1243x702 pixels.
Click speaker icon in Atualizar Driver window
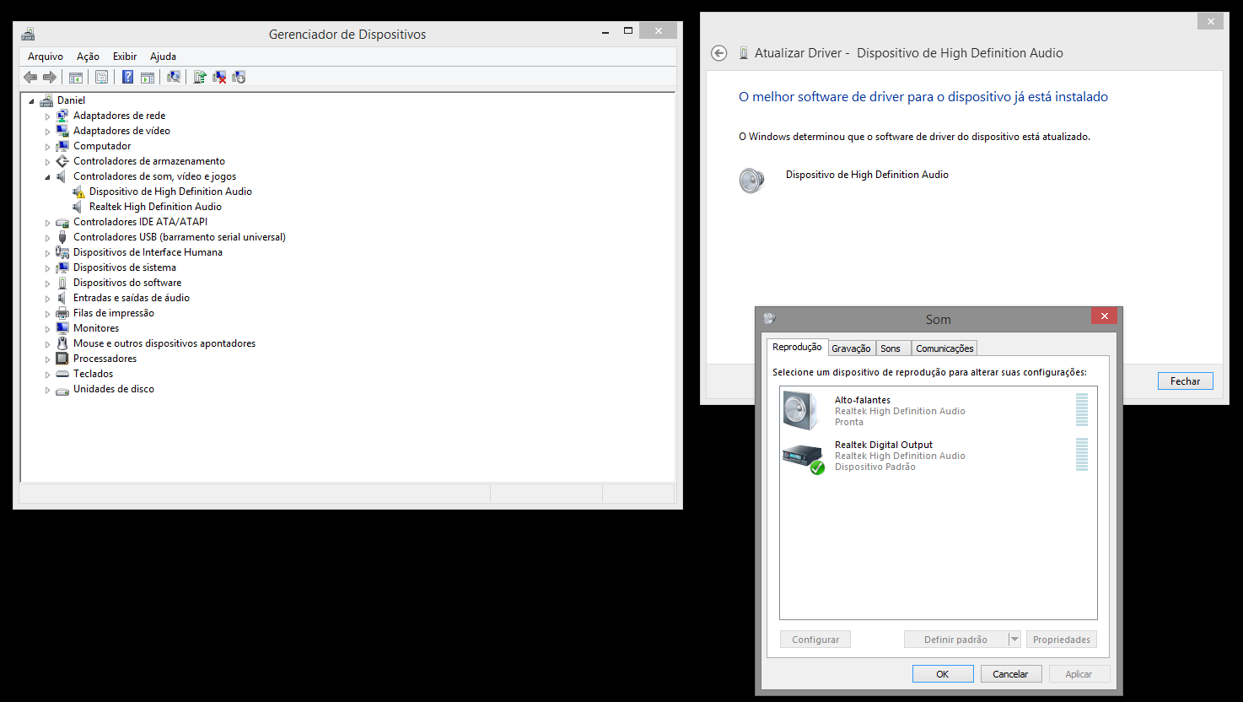click(x=751, y=180)
